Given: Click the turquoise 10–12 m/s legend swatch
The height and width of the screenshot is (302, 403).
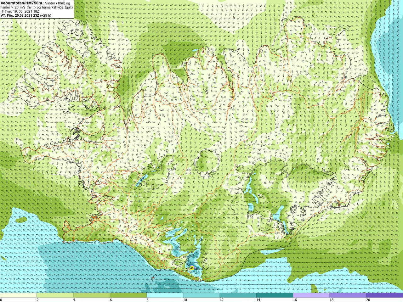Looking at the screenshot, I should [201, 295].
